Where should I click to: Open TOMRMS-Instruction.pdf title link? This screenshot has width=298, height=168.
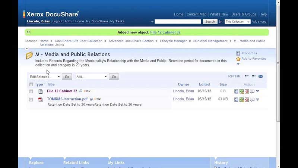[x=67, y=99]
